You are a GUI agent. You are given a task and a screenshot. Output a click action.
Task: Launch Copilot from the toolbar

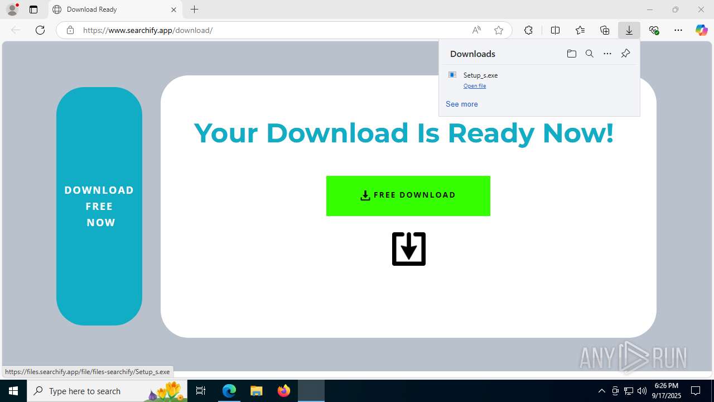[x=701, y=30]
